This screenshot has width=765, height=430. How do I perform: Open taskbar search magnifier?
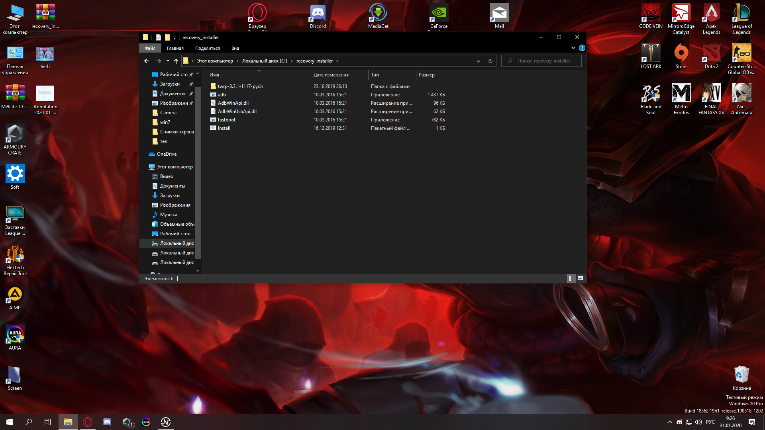click(29, 422)
